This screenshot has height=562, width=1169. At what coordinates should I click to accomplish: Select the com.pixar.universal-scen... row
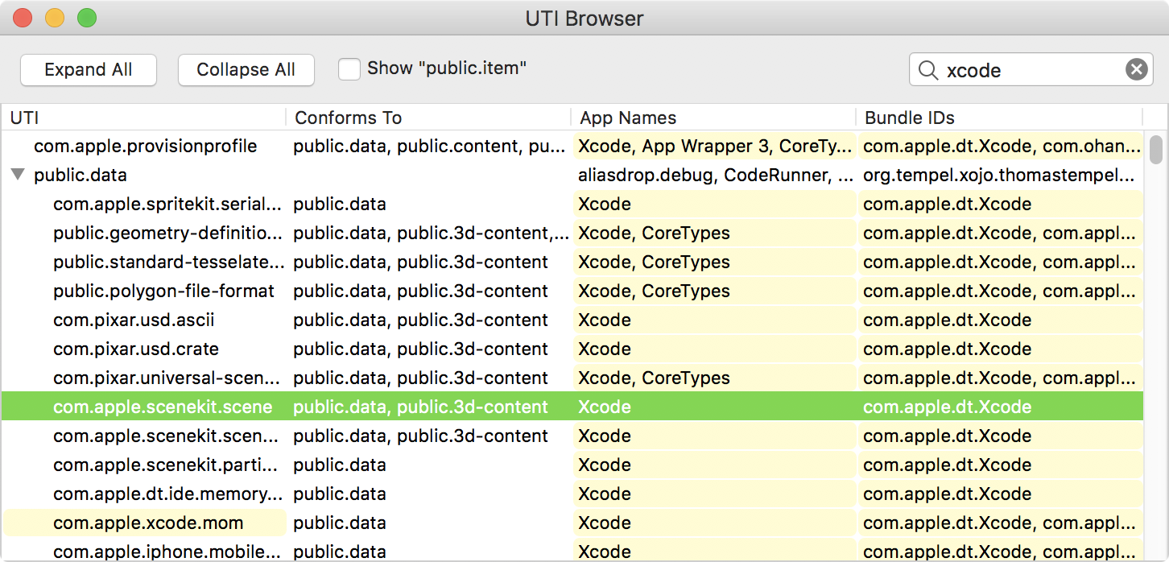572,378
